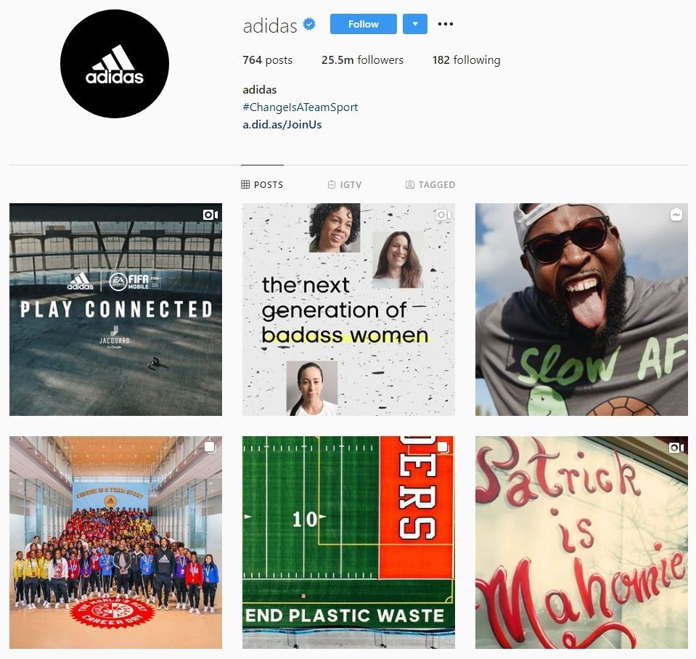View the 182 following list
Viewport: 696px width, 659px height.
tap(466, 60)
